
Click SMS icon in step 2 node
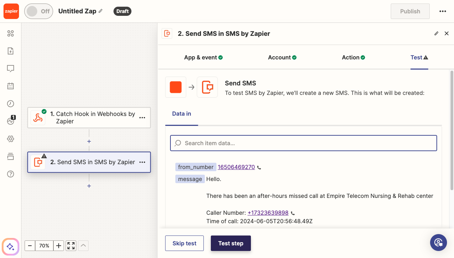coord(38,162)
